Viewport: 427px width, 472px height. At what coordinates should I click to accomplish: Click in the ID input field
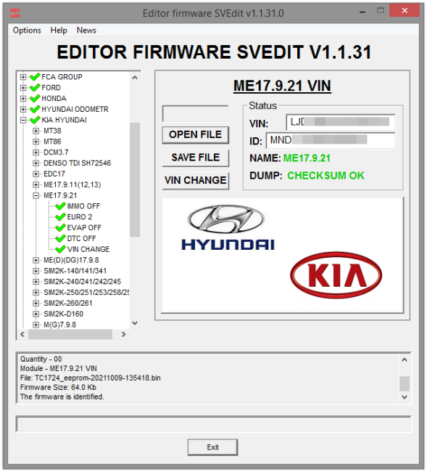[331, 140]
